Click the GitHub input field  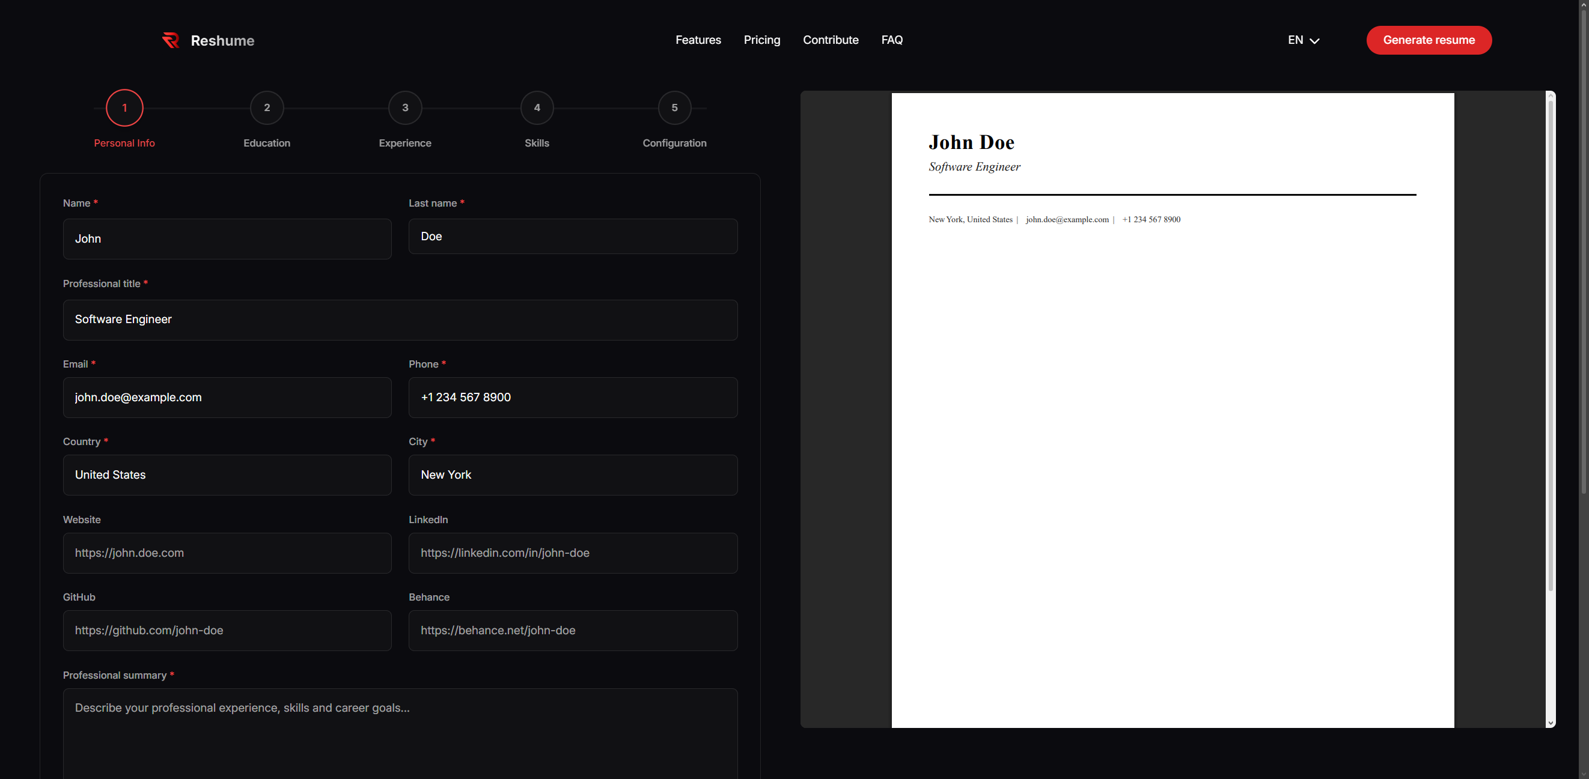(x=227, y=631)
